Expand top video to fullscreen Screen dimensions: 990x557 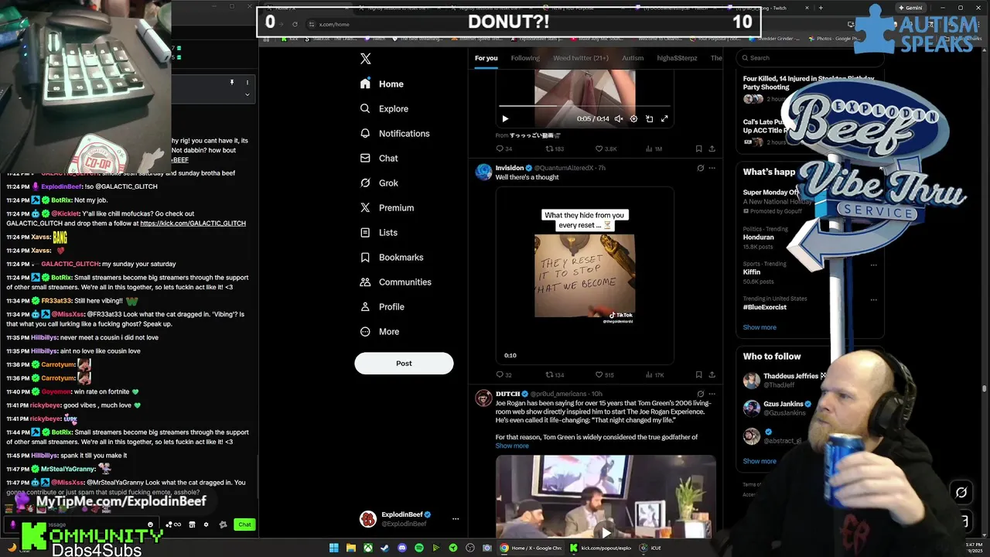[664, 118]
